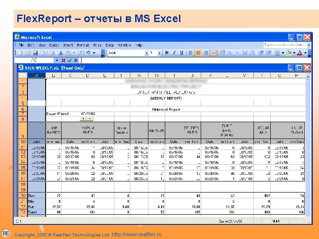Viewport: 319px width, 239px height.
Task: Click the green Enter checkmark
Action: pyautogui.click(x=70, y=60)
